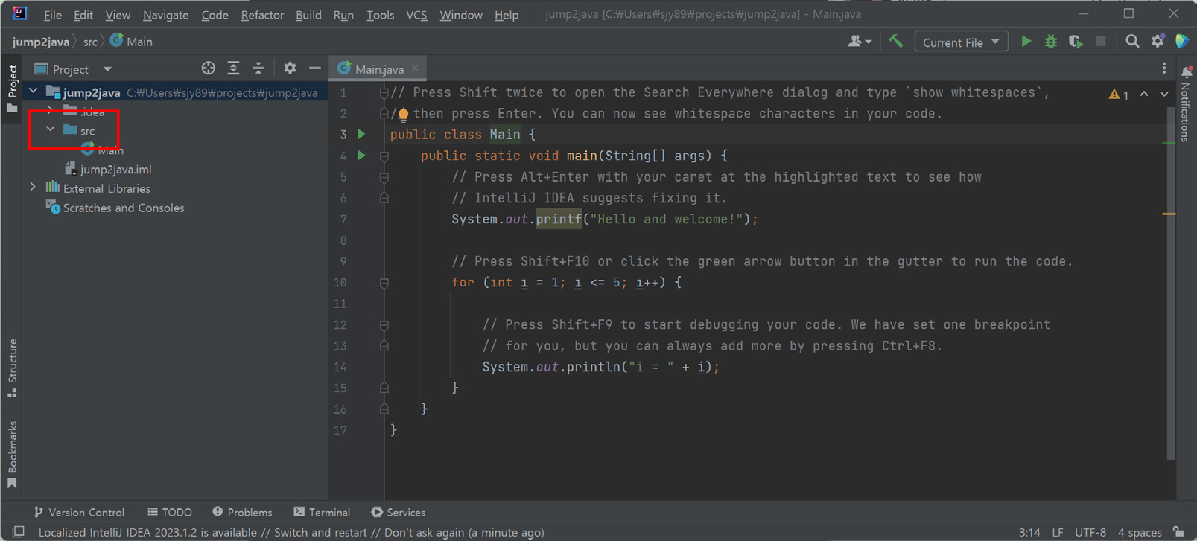Open Project panel options gear

click(290, 68)
